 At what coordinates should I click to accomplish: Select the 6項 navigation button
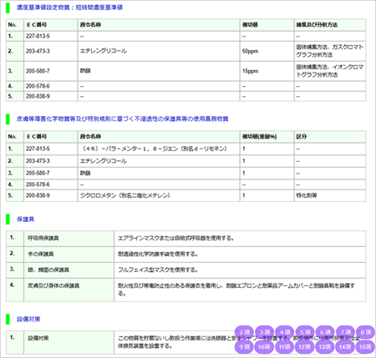click(x=325, y=332)
